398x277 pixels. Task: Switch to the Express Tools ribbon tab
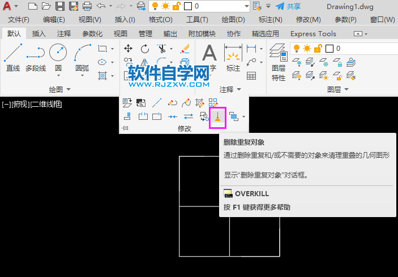(313, 34)
